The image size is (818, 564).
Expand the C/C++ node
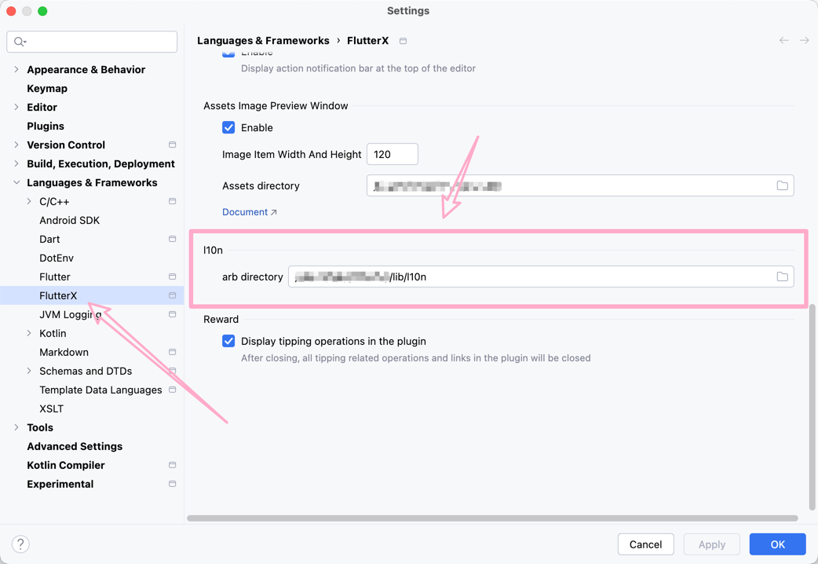(29, 201)
